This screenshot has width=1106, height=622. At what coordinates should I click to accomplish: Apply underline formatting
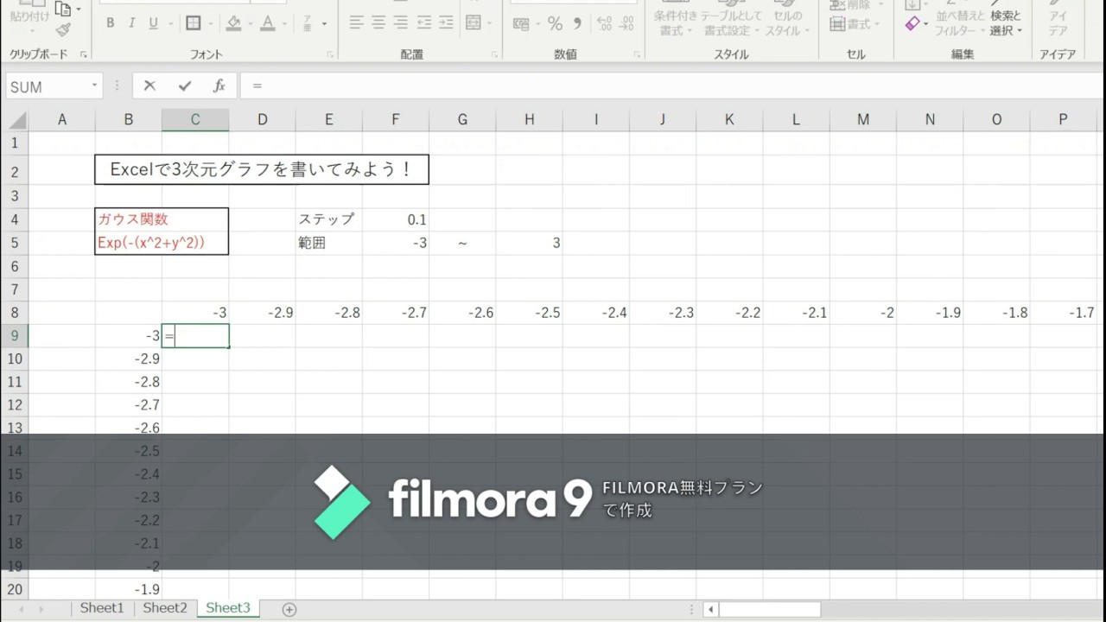coord(153,23)
